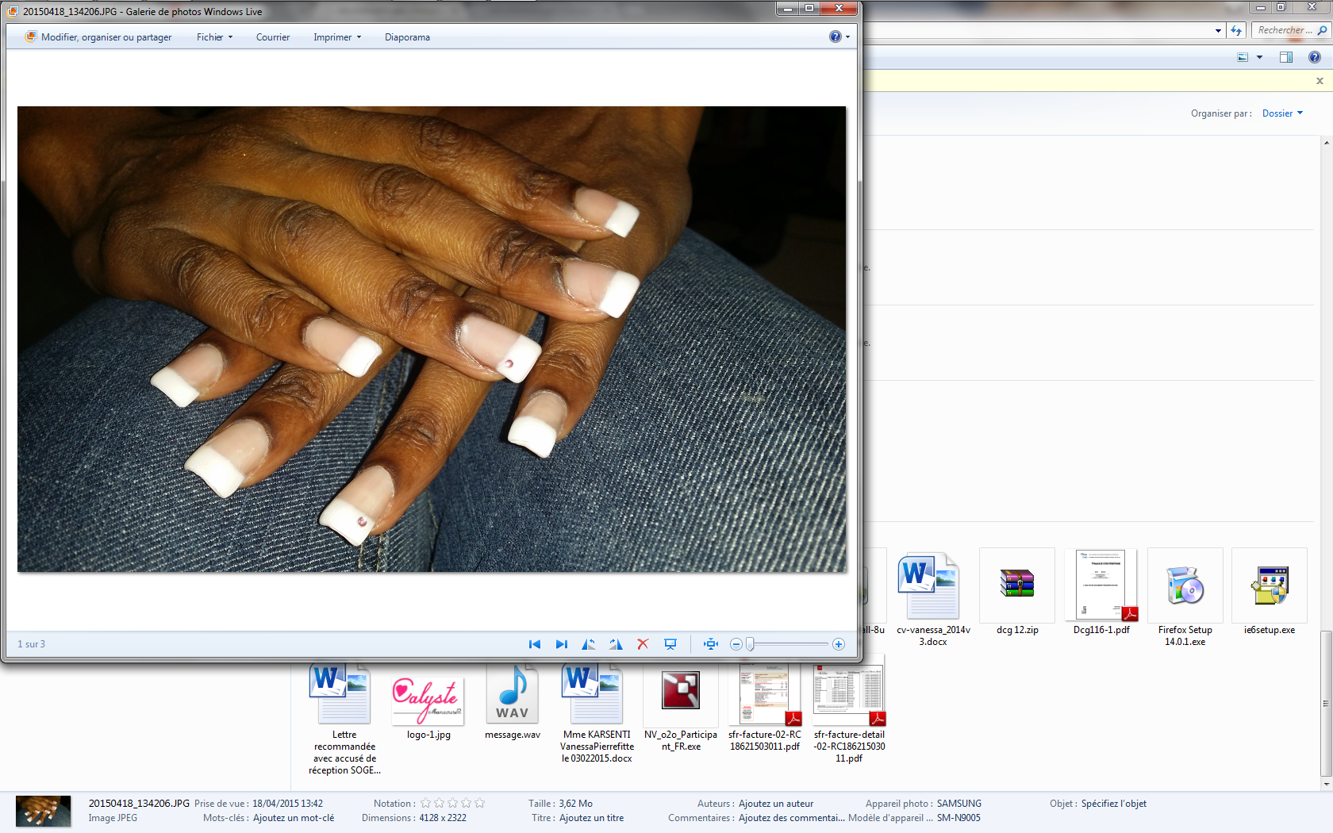Fit the photo to window

[x=711, y=644]
